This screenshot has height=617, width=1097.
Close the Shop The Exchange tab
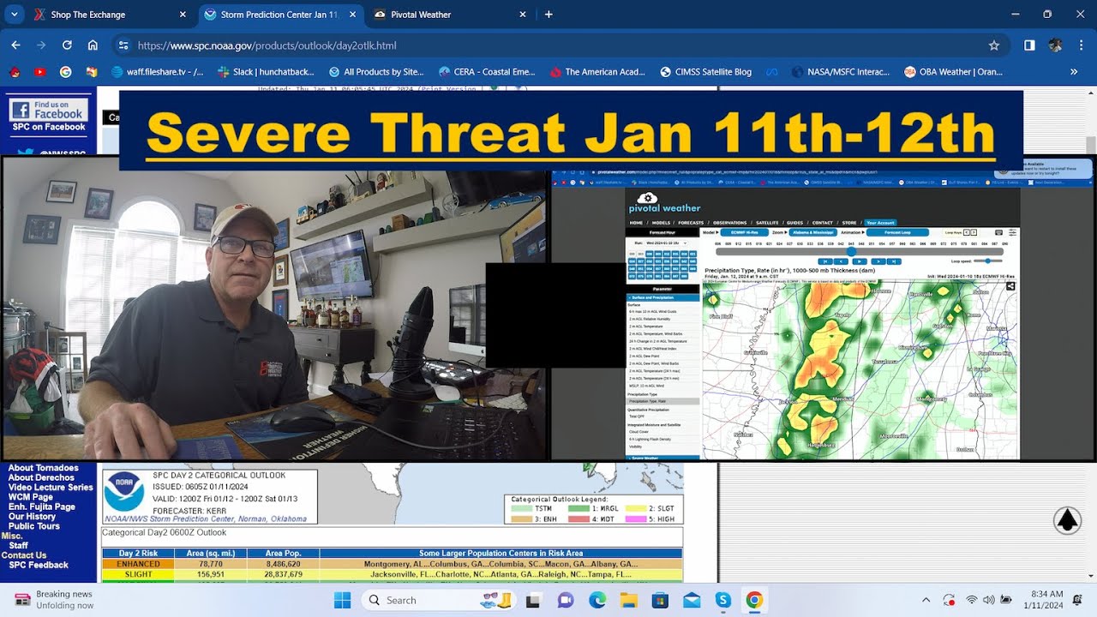point(183,15)
